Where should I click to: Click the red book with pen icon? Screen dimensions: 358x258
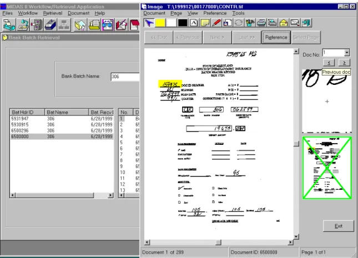(121, 24)
